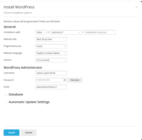This screenshot has height=140, width=142.
Task: Click the Generate password button
Action: click(x=75, y=80)
